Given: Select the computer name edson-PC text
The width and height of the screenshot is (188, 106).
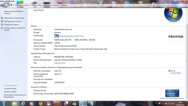Looking at the screenshot, I should (x=58, y=71).
